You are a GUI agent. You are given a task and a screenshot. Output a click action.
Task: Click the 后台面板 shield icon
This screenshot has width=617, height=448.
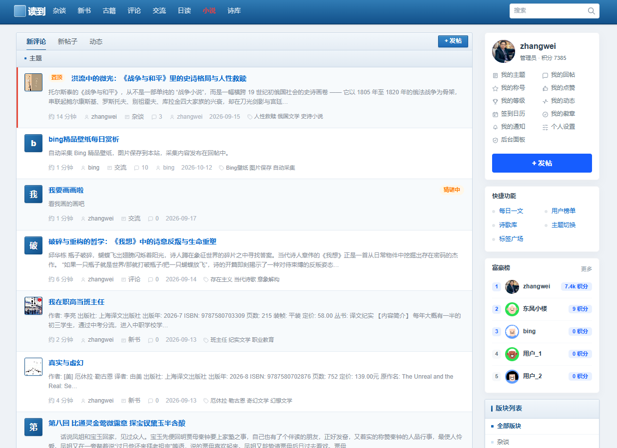[495, 140]
